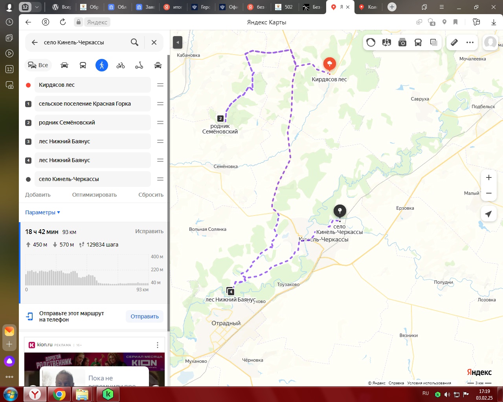
Task: Select the public transport route mode
Action: coord(83,65)
